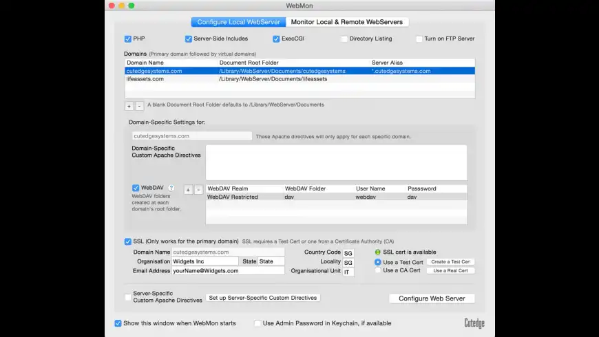599x337 pixels.
Task: Click Create a Test Cert button
Action: 451,262
